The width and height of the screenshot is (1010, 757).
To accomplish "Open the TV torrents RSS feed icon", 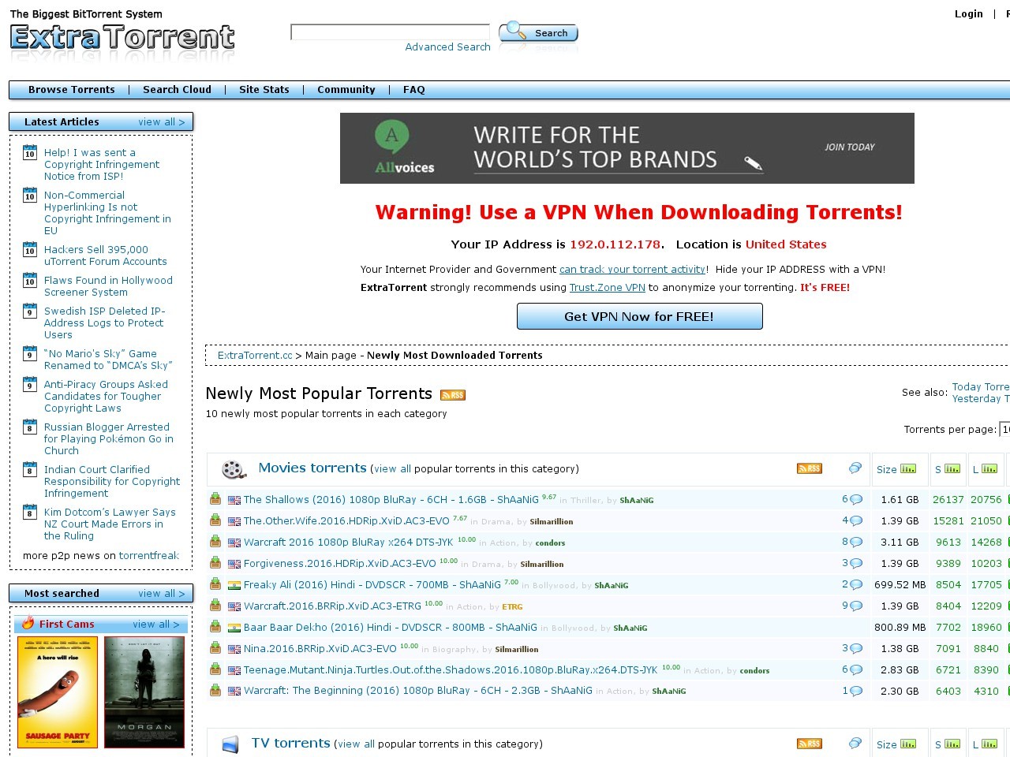I will (810, 744).
